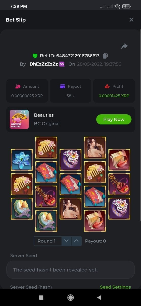The image size is (141, 306).
Task: Tap the Android back triangle button
Action: click(100, 297)
